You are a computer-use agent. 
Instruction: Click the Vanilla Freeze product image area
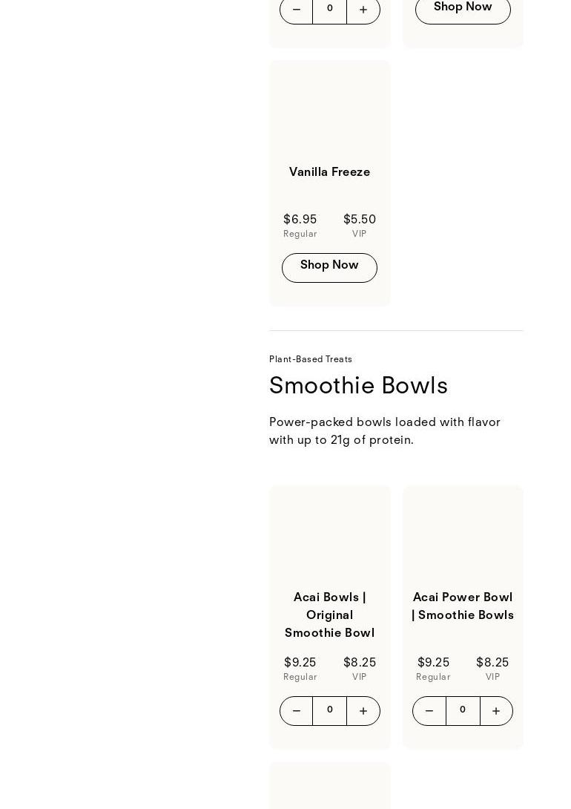click(329, 111)
